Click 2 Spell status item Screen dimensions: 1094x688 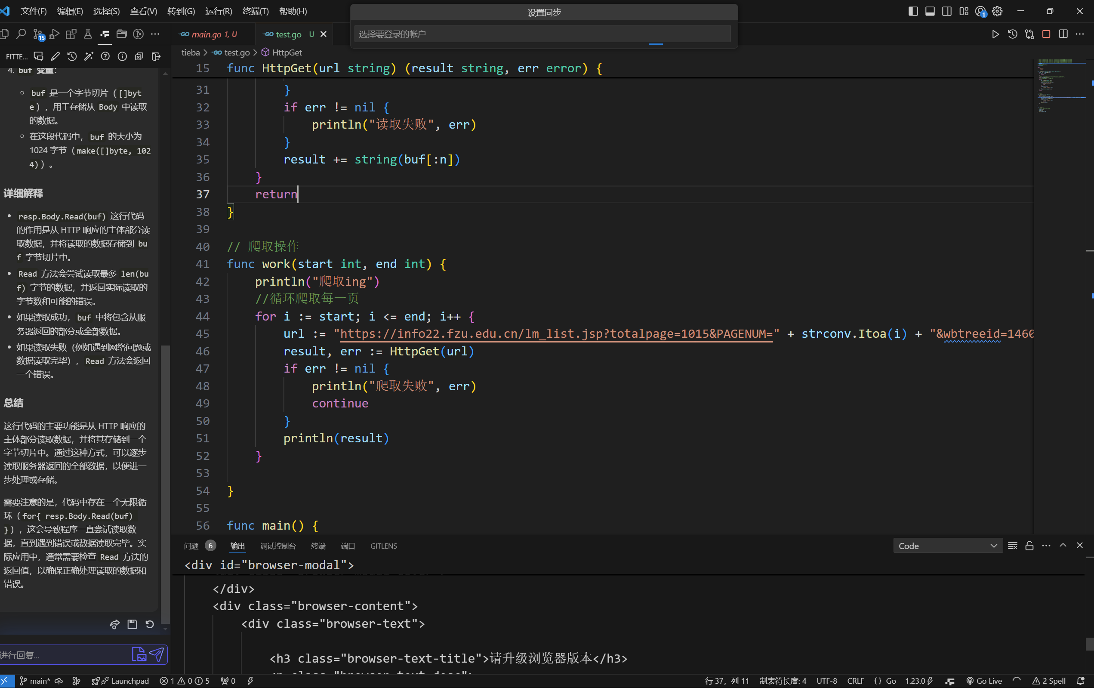pyautogui.click(x=1049, y=681)
